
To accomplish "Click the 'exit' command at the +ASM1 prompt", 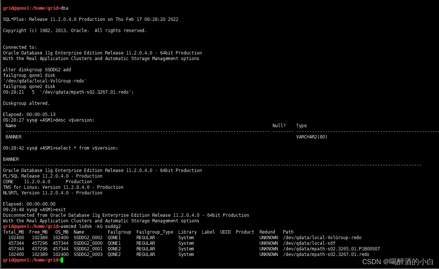I will coord(61,209).
